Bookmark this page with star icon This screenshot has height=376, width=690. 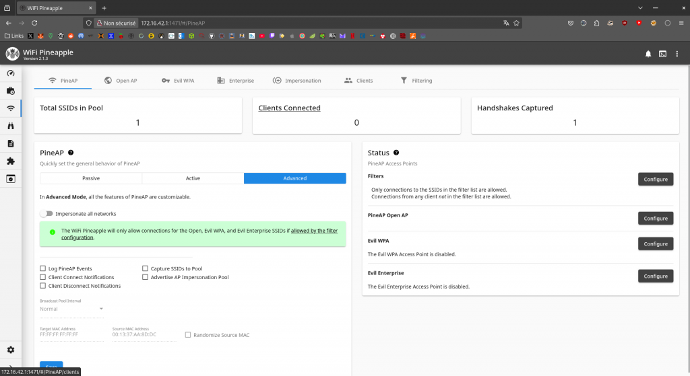[x=517, y=23]
